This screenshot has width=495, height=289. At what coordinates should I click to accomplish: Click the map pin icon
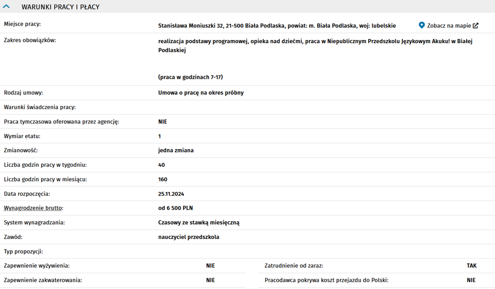point(422,25)
